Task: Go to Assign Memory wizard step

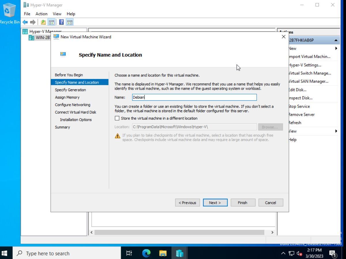Action: [x=67, y=97]
